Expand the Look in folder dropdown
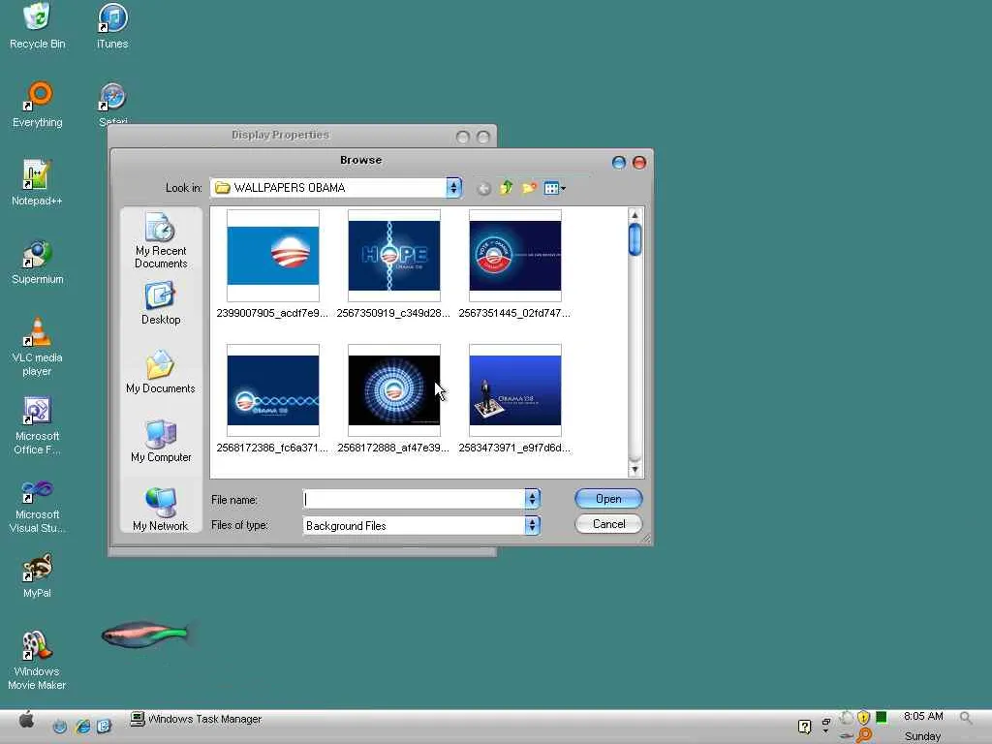The width and height of the screenshot is (992, 744). coord(453,188)
